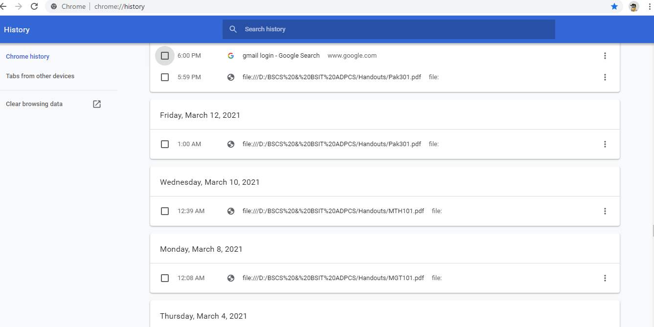
Task: Open more actions for gmail login entry
Action: [605, 56]
